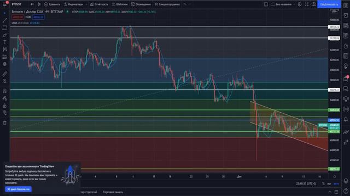Create an alert via the Оповещения button
The width and height of the screenshot is (350, 196).
(141, 4)
